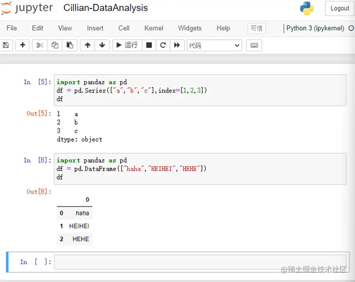Screen dimensions: 355x282
Task: Click the empty In [ ] prompt
Action: 36,262
